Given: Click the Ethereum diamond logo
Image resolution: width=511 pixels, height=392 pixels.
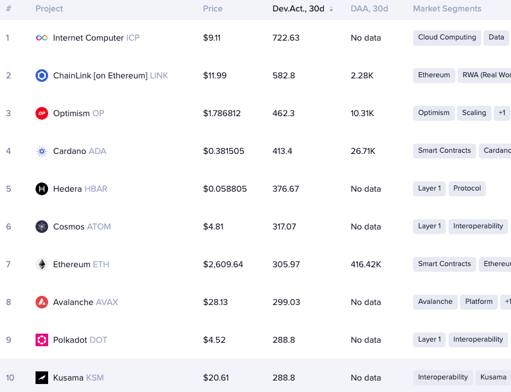Looking at the screenshot, I should tap(42, 264).
